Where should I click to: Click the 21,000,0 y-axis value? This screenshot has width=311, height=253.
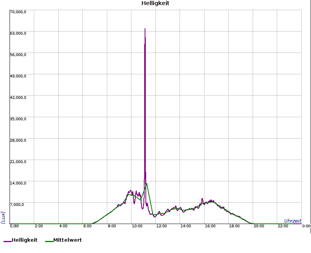coord(18,162)
